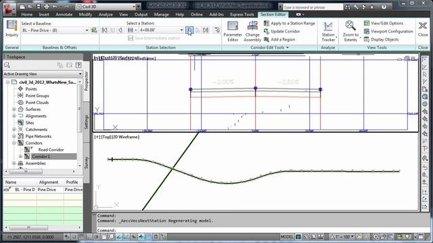Screen dimensions: 433x243
Task: Select baseline from drawing icon
Action: (x=94, y=30)
